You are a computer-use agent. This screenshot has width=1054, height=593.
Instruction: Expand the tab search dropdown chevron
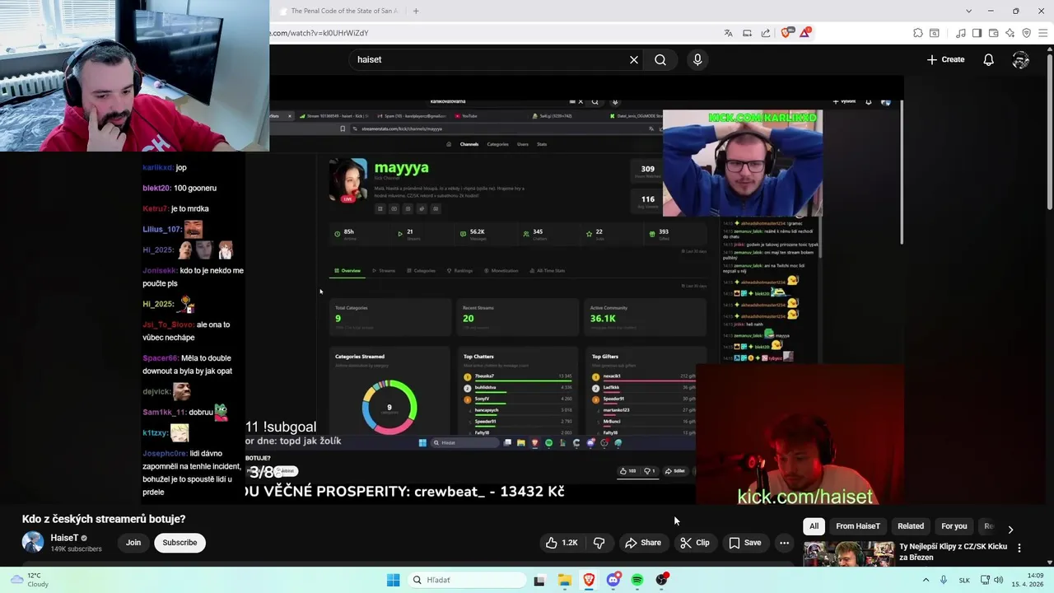point(968,11)
